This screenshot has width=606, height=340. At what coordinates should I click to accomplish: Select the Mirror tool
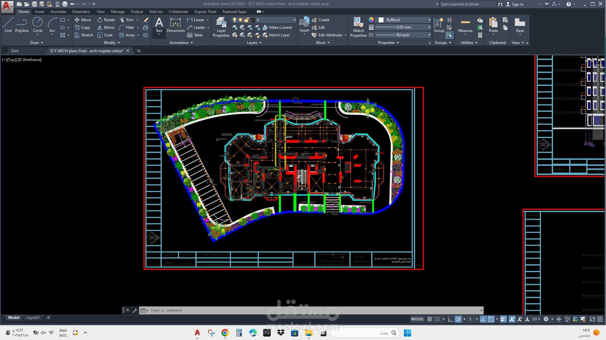pos(106,28)
